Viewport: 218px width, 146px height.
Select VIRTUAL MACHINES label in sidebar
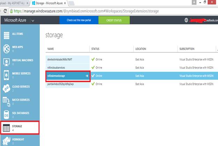coord(23,60)
